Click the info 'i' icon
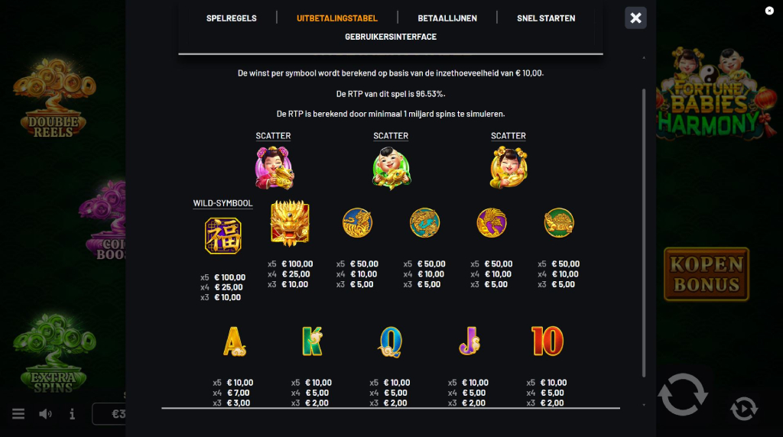783x437 pixels. point(72,414)
